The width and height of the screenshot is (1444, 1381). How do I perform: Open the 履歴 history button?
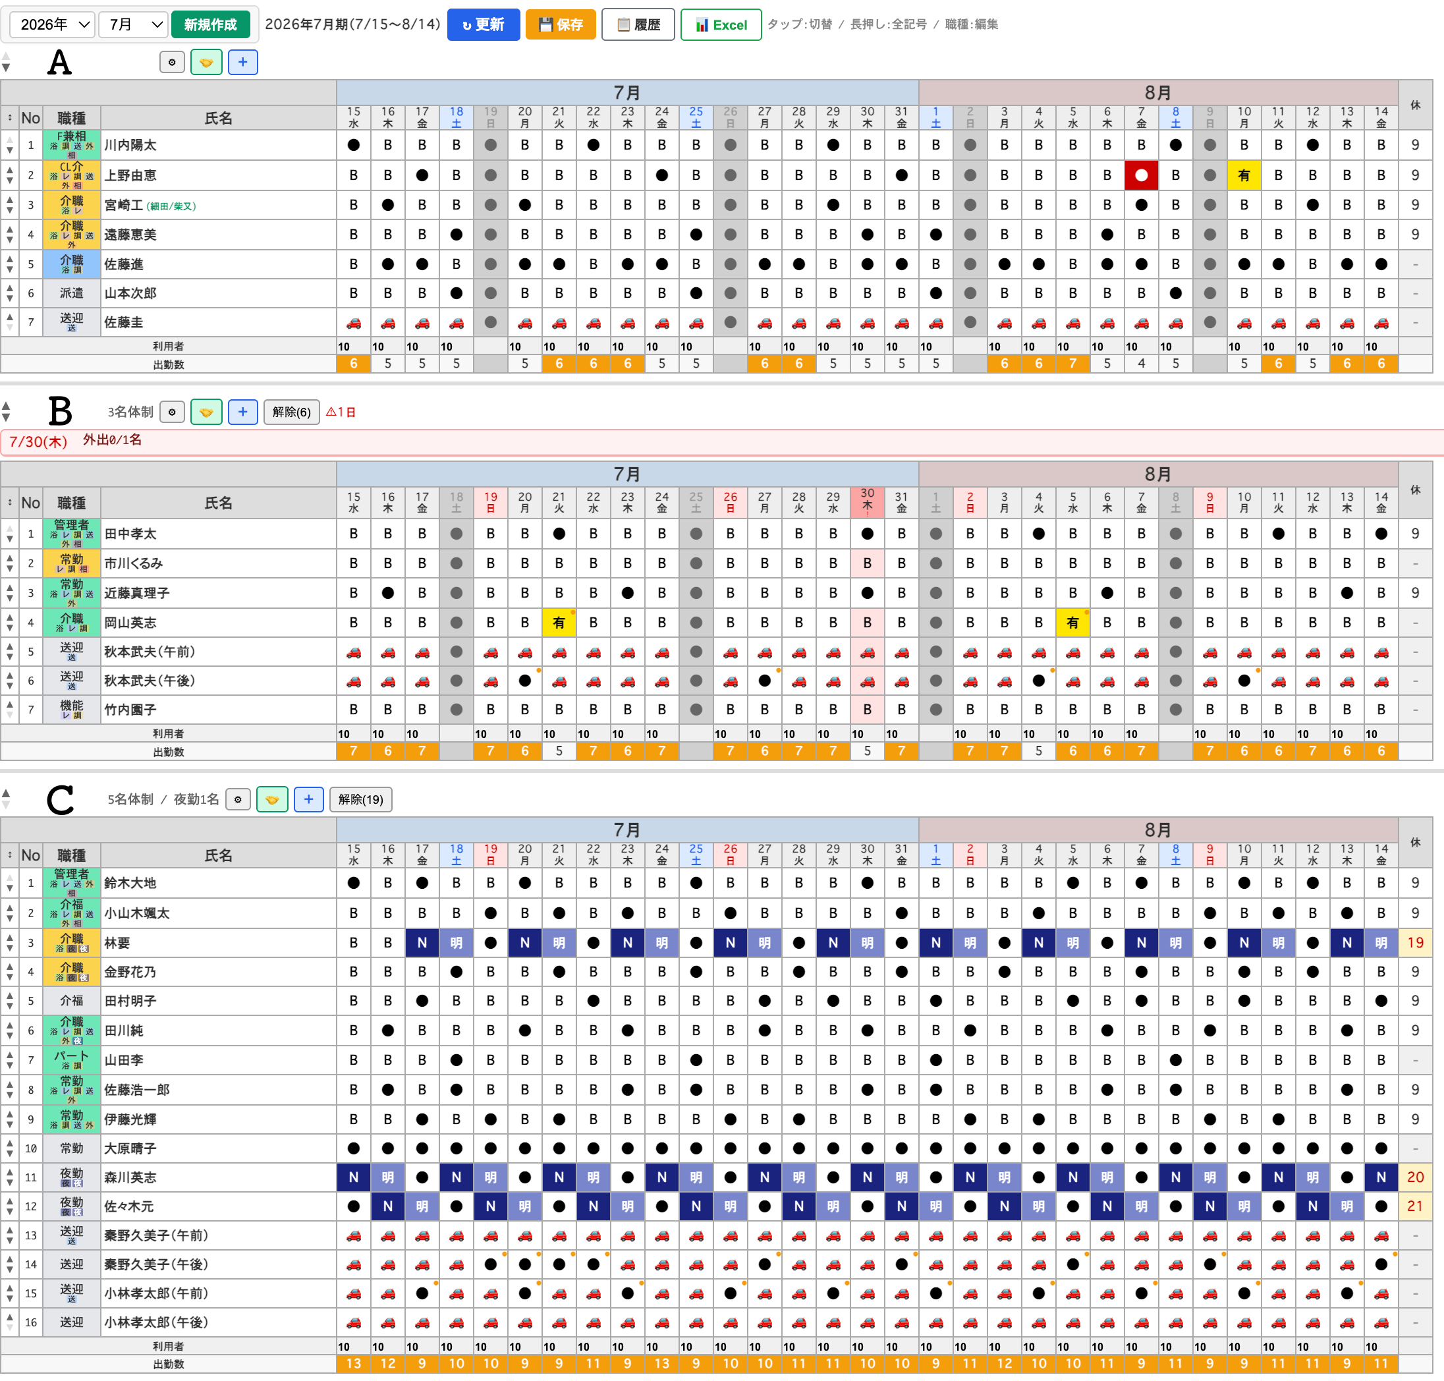coord(638,24)
